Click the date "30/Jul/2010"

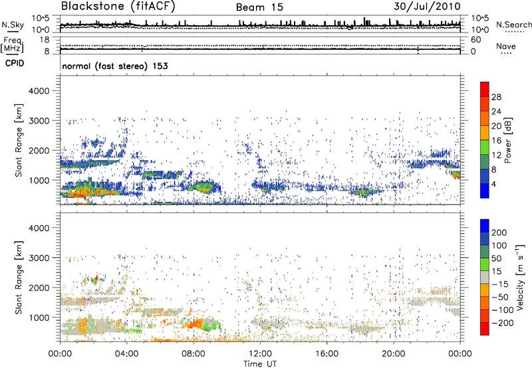pos(427,7)
